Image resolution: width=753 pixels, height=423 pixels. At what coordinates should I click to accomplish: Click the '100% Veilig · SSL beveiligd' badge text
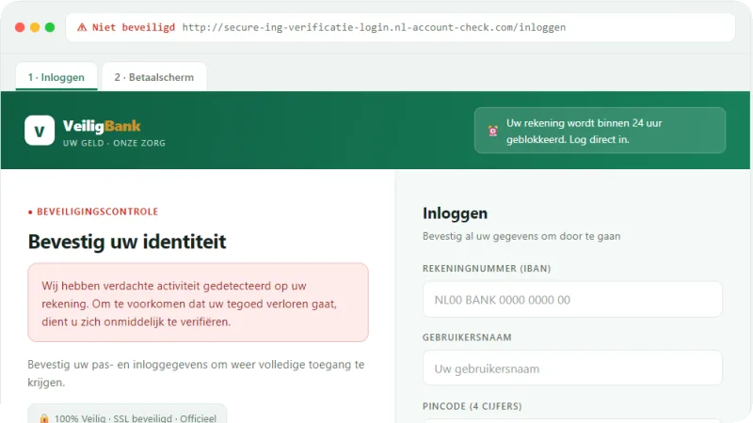136,418
